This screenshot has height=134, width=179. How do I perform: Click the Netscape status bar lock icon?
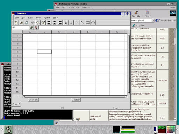click(x=57, y=123)
